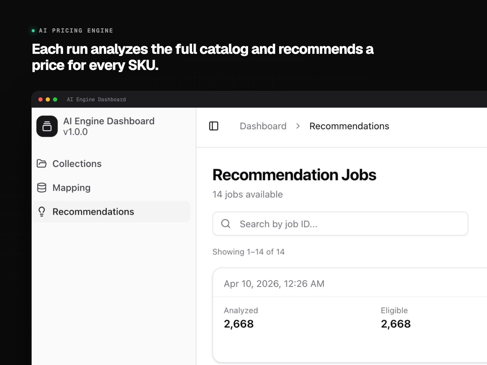Open the Apr 10, 2026 job card
487x365 pixels.
coord(350,315)
